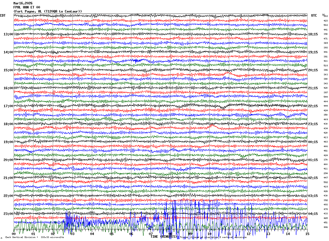Click the DC offset value 294

(325, 173)
